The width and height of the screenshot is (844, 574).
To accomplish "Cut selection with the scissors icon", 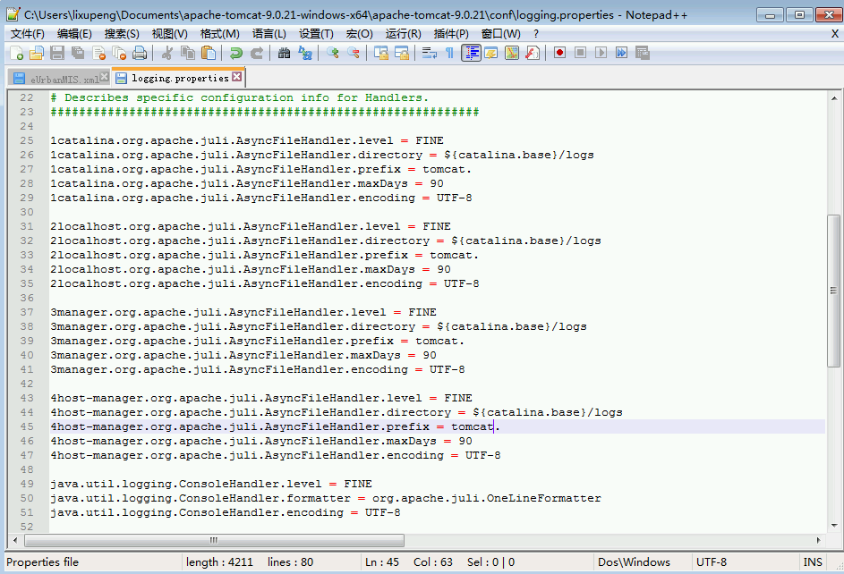I will (166, 53).
